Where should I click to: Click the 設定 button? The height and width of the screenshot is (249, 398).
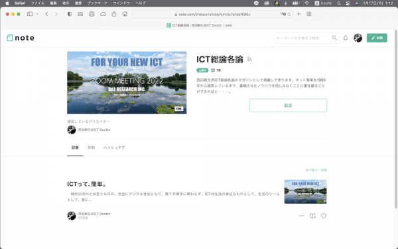[x=288, y=106]
